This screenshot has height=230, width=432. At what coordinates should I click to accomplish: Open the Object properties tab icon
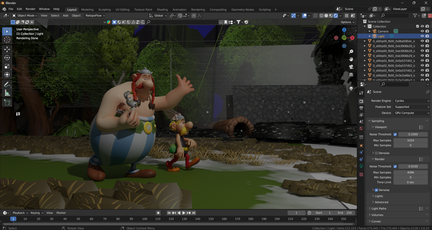361,146
